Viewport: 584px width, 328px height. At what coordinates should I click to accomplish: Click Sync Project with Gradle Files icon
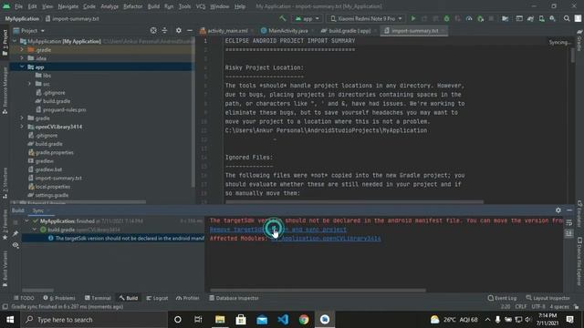click(530, 18)
